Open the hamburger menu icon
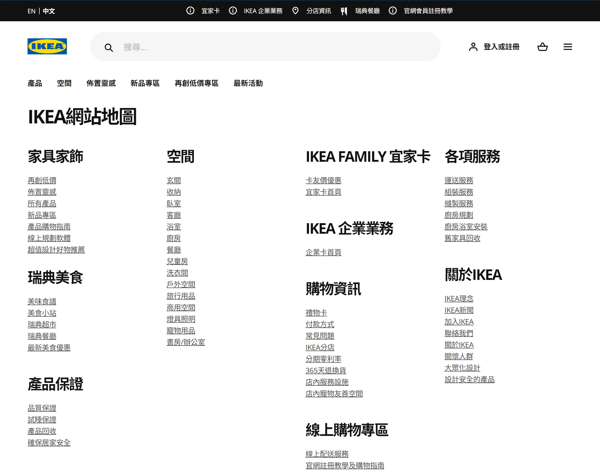 pyautogui.click(x=567, y=47)
